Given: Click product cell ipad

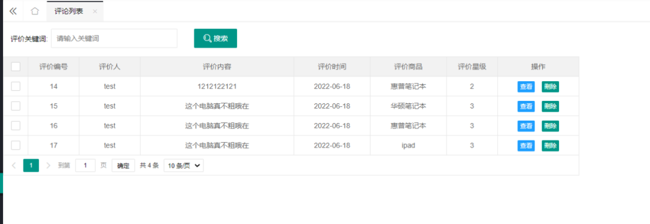Looking at the screenshot, I should point(408,145).
